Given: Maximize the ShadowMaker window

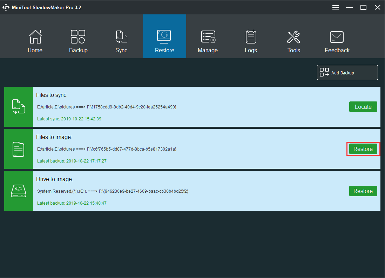Looking at the screenshot, I should (x=363, y=7).
